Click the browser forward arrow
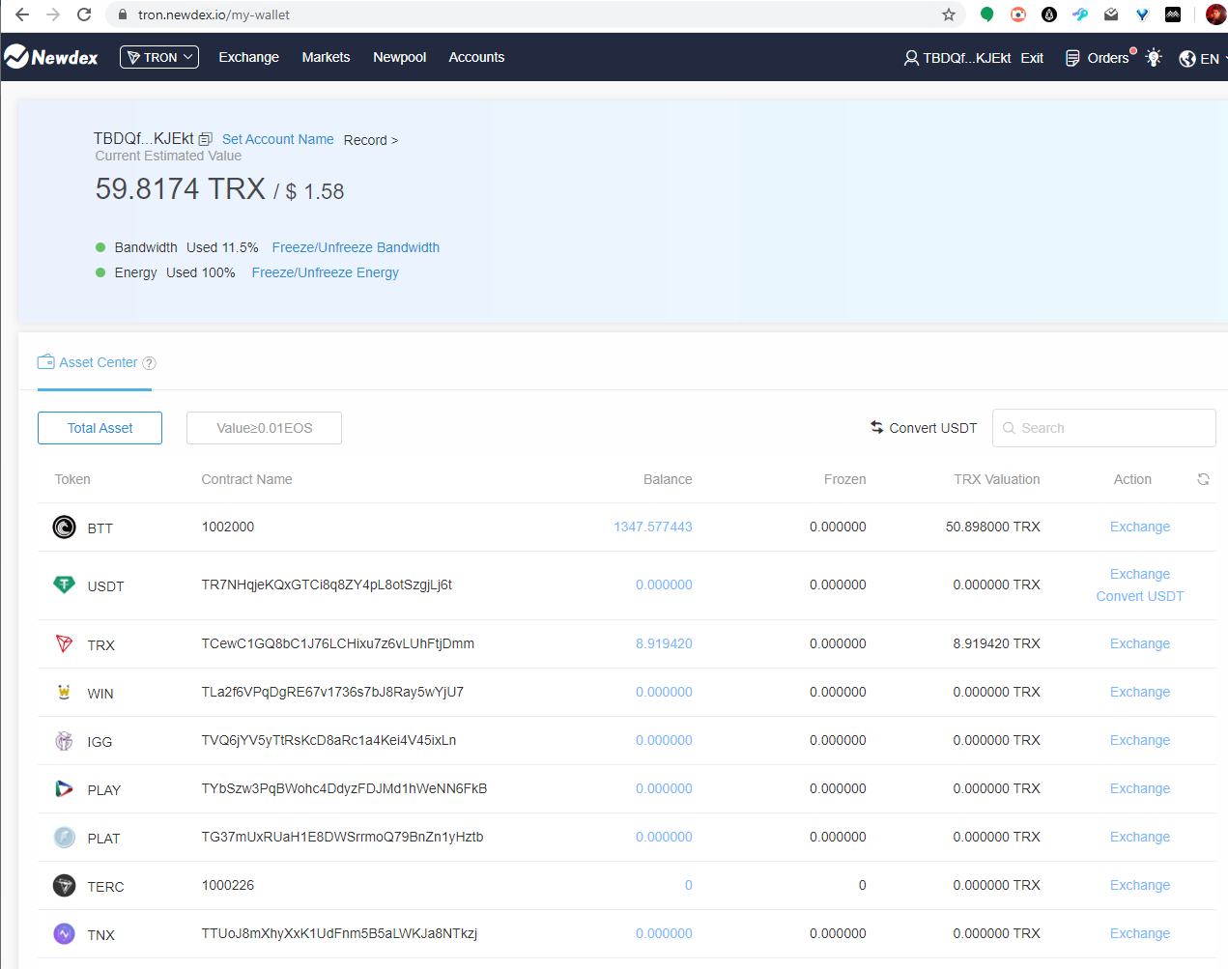 pos(53,14)
